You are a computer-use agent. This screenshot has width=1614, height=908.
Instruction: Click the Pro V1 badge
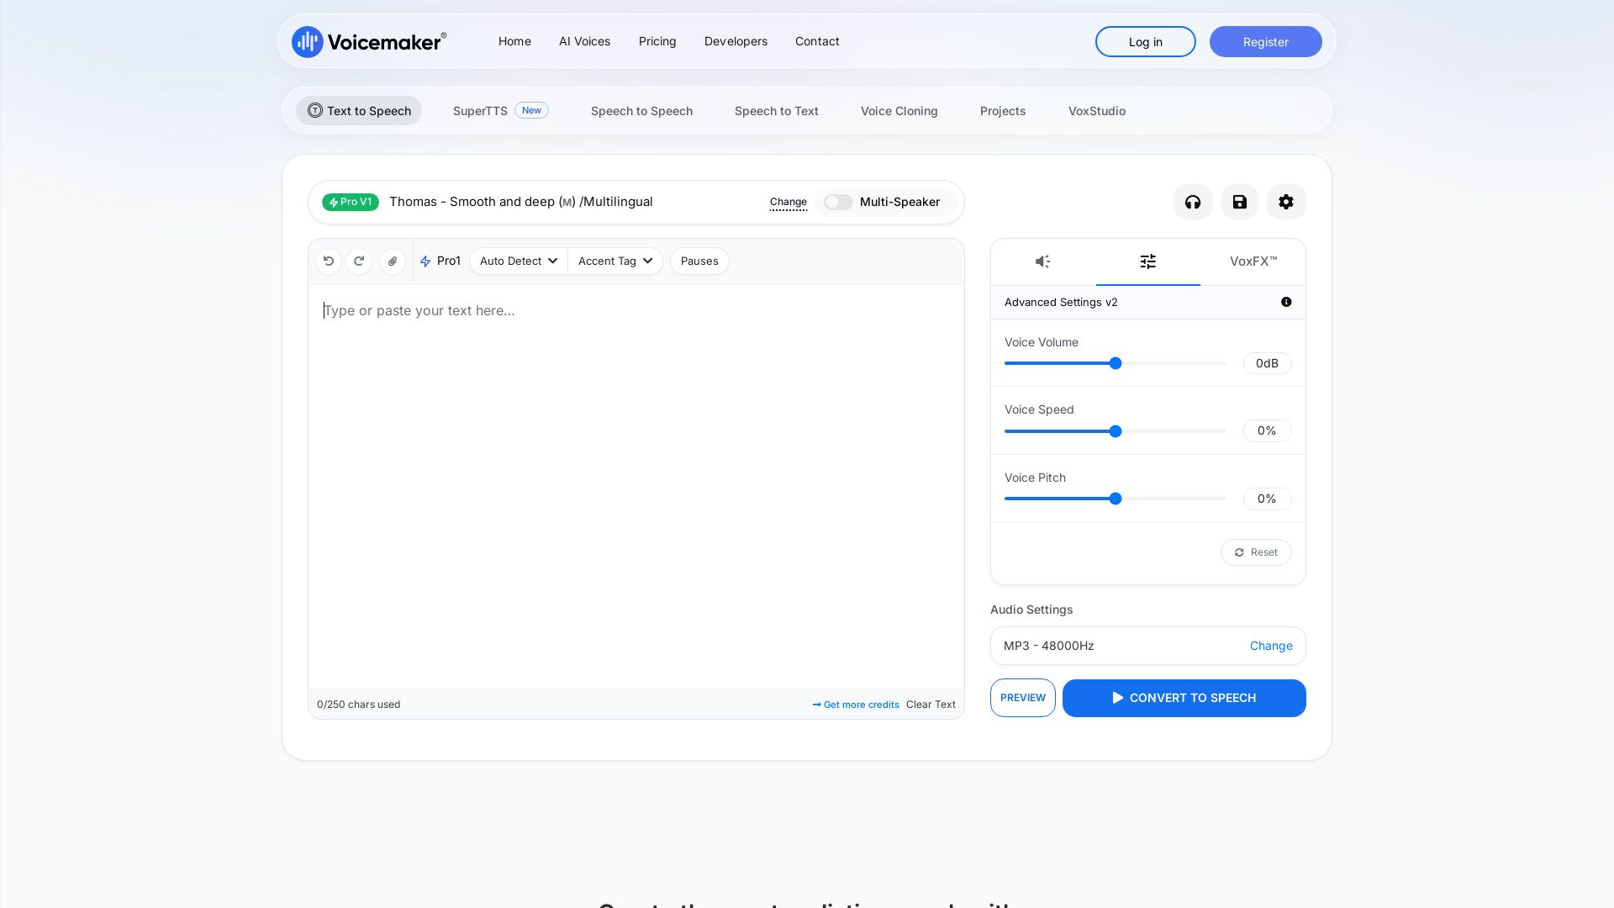coord(351,202)
